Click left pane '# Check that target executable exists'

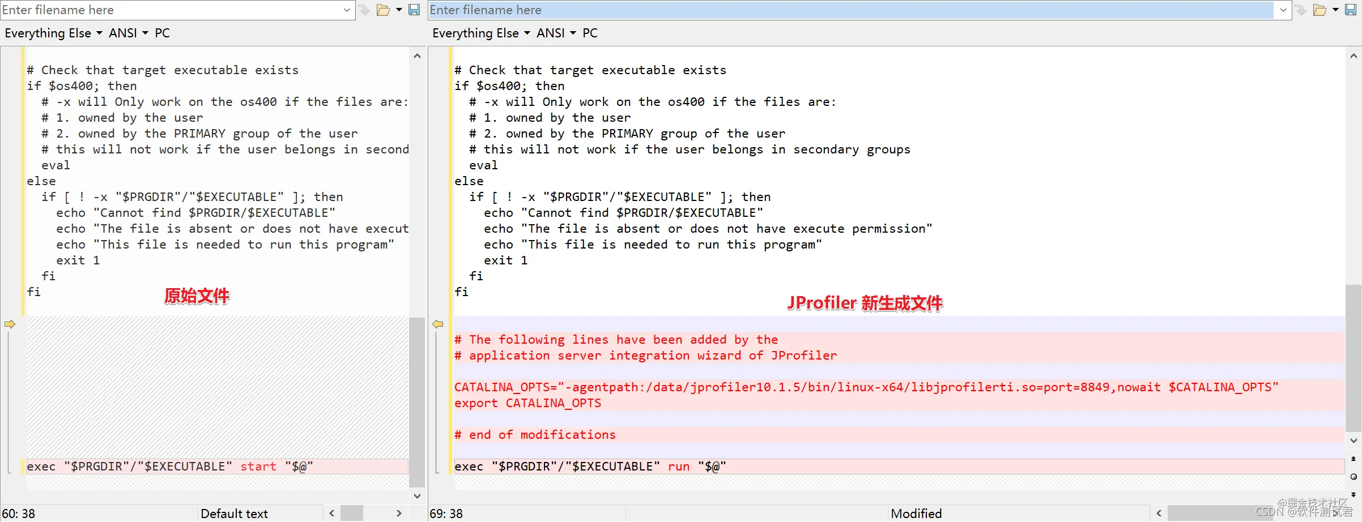pyautogui.click(x=163, y=70)
